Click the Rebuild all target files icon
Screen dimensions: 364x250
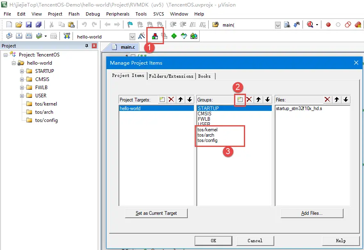click(29, 36)
